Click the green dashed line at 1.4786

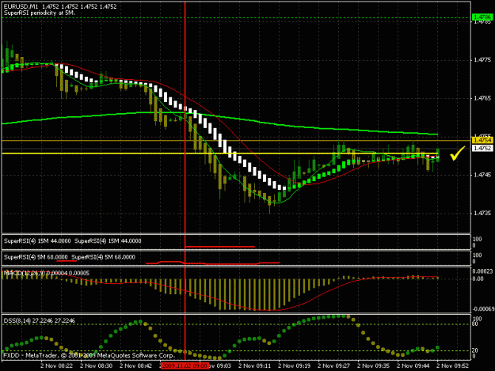(x=237, y=17)
